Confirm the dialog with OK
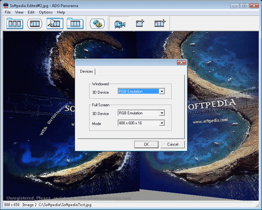Image resolution: width=262 pixels, height=210 pixels. tap(146, 144)
